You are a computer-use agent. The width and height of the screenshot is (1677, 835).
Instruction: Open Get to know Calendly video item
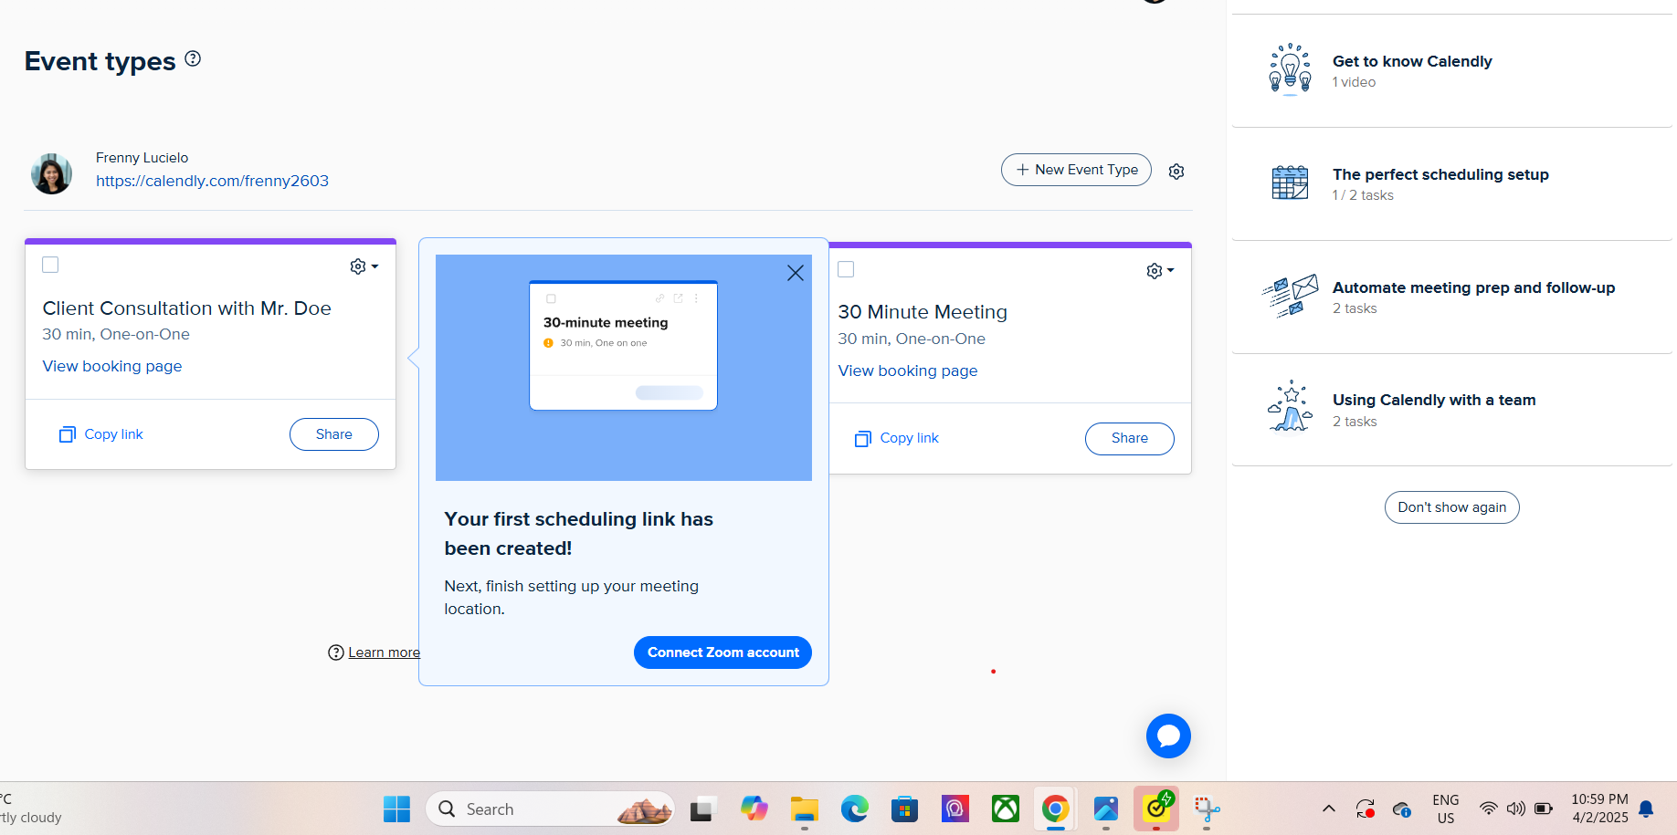[1452, 71]
